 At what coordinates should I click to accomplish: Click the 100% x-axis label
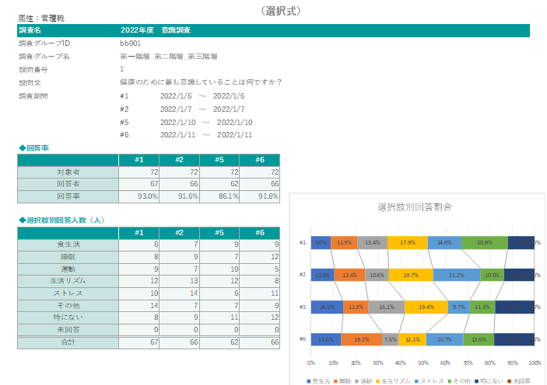(535, 362)
